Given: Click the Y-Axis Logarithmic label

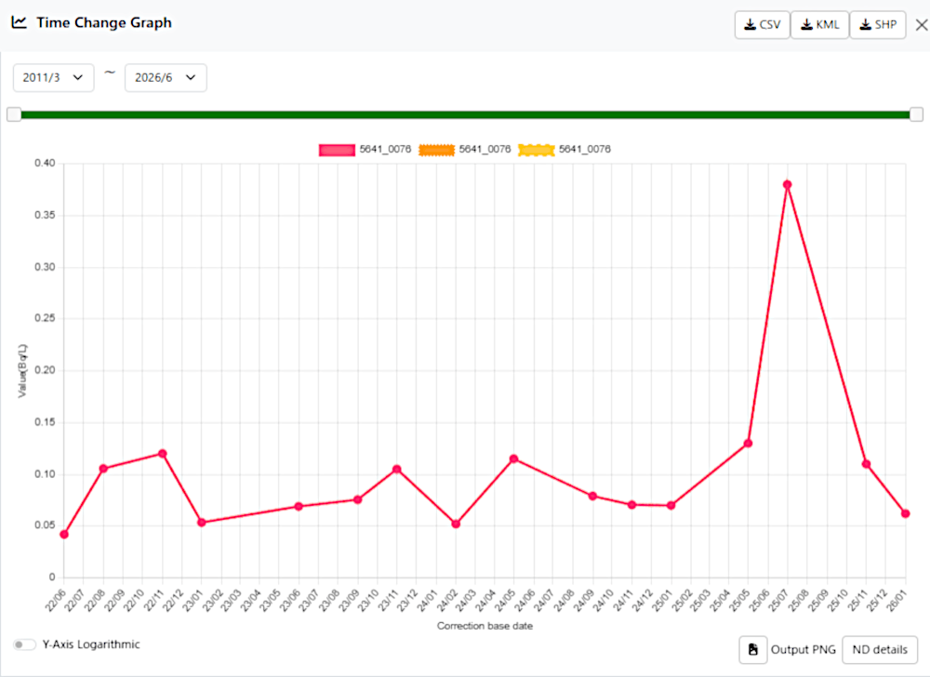Looking at the screenshot, I should coord(91,644).
